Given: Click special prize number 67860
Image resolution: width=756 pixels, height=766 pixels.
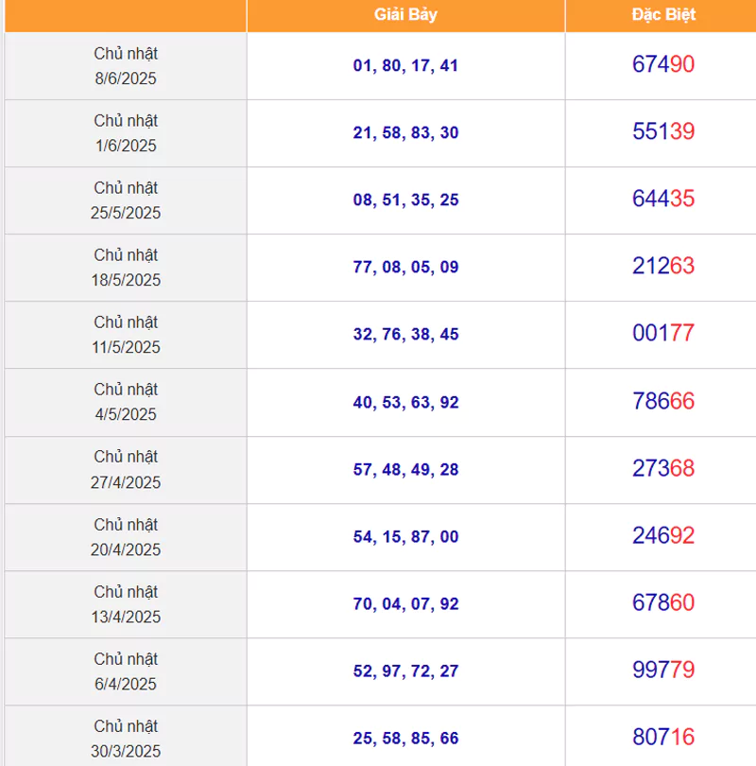Looking at the screenshot, I should pyautogui.click(x=663, y=602).
